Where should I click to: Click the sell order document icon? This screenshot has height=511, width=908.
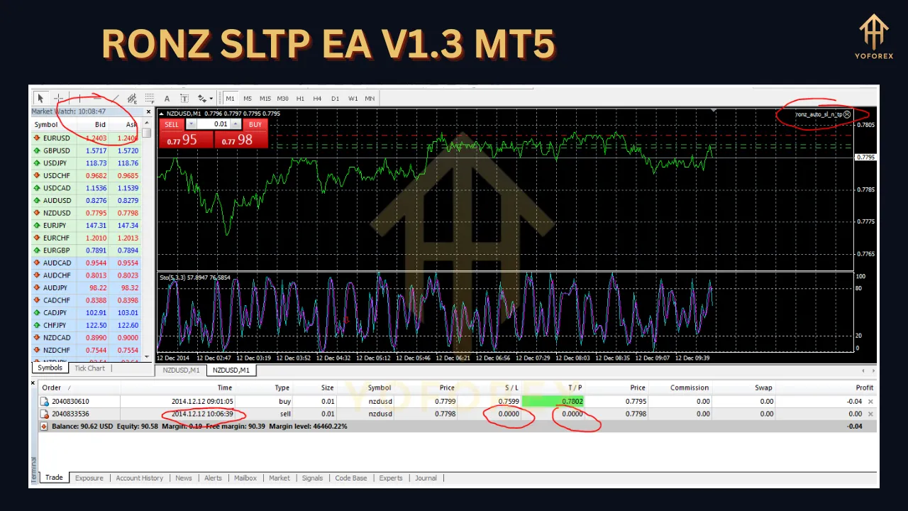pyautogui.click(x=45, y=414)
